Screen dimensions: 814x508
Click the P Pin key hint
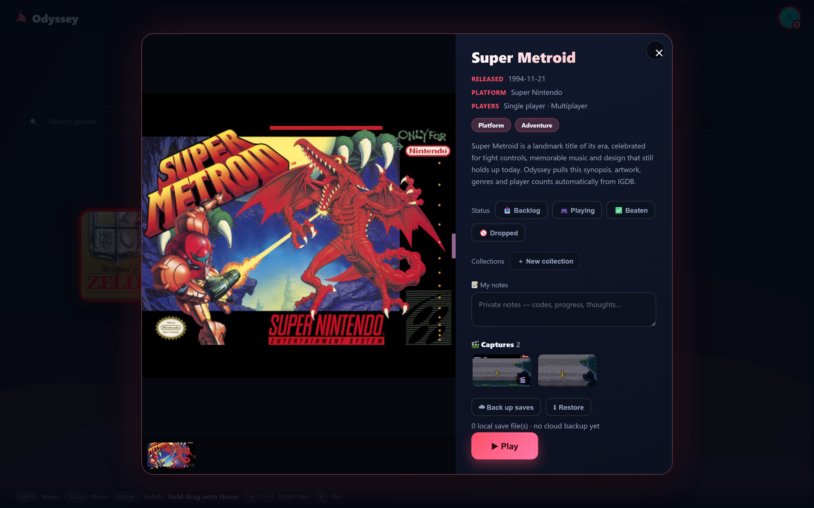[x=322, y=497]
